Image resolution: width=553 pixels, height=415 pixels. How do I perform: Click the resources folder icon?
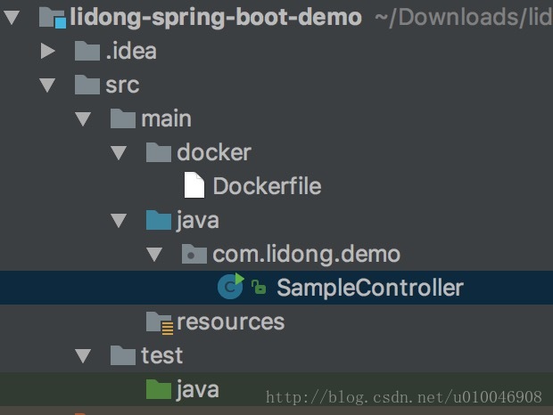coord(158,321)
